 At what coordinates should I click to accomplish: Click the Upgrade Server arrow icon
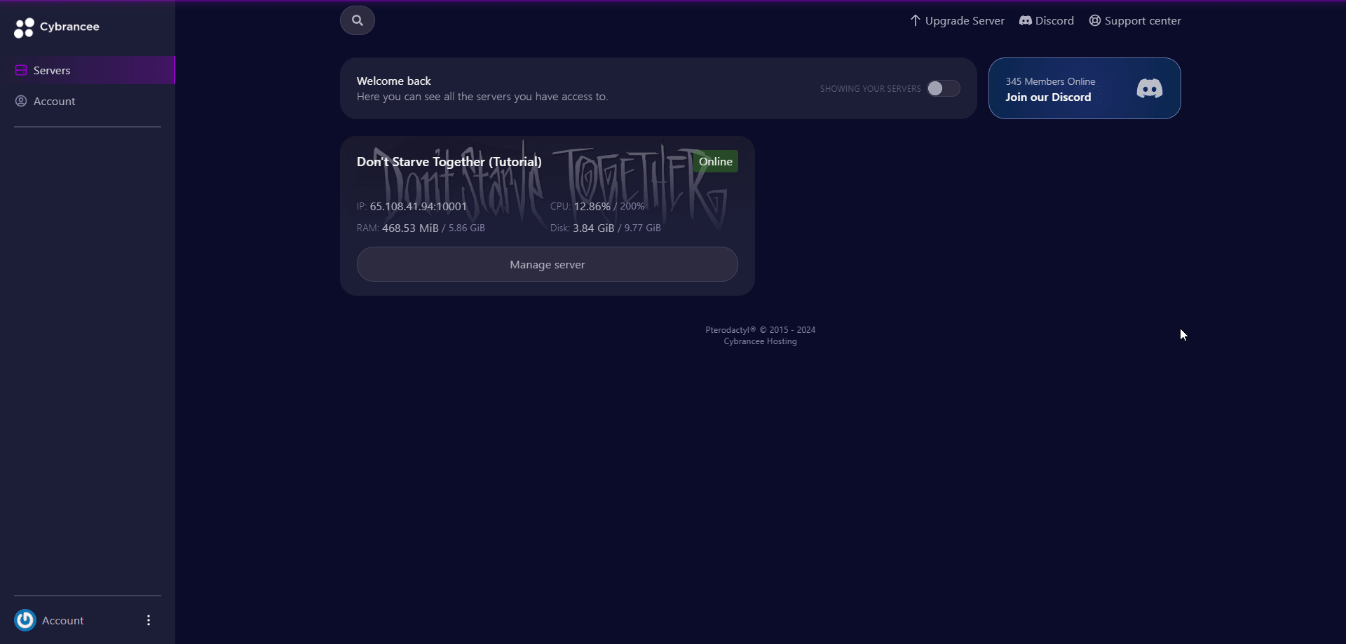point(915,20)
